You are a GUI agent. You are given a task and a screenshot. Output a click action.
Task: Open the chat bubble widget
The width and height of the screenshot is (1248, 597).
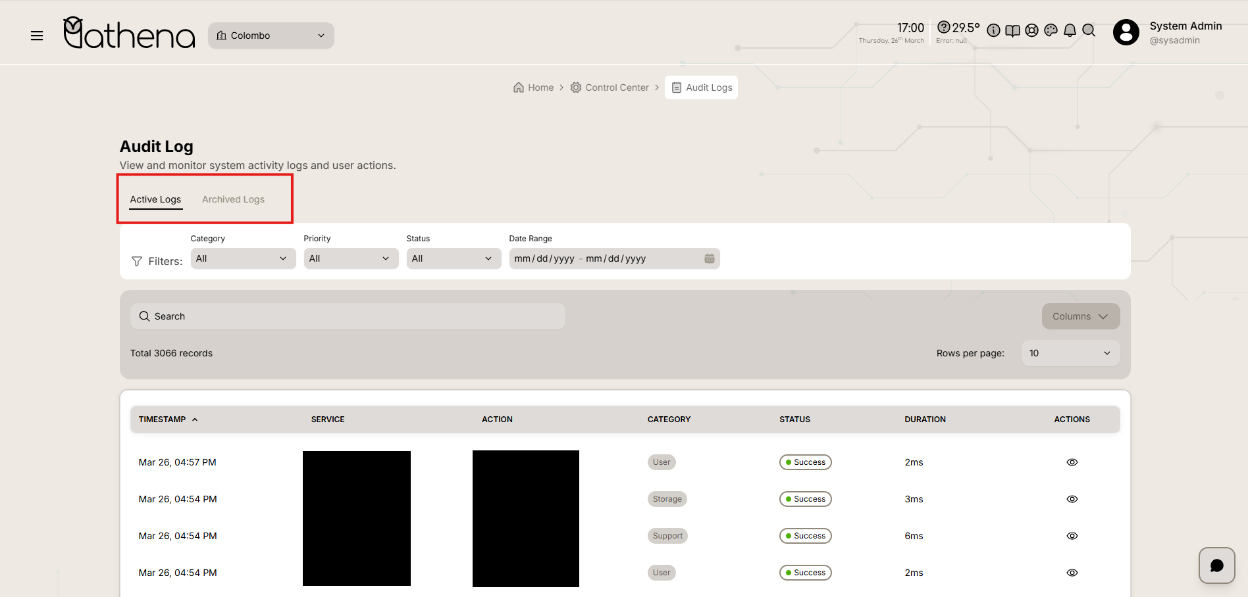pyautogui.click(x=1216, y=565)
